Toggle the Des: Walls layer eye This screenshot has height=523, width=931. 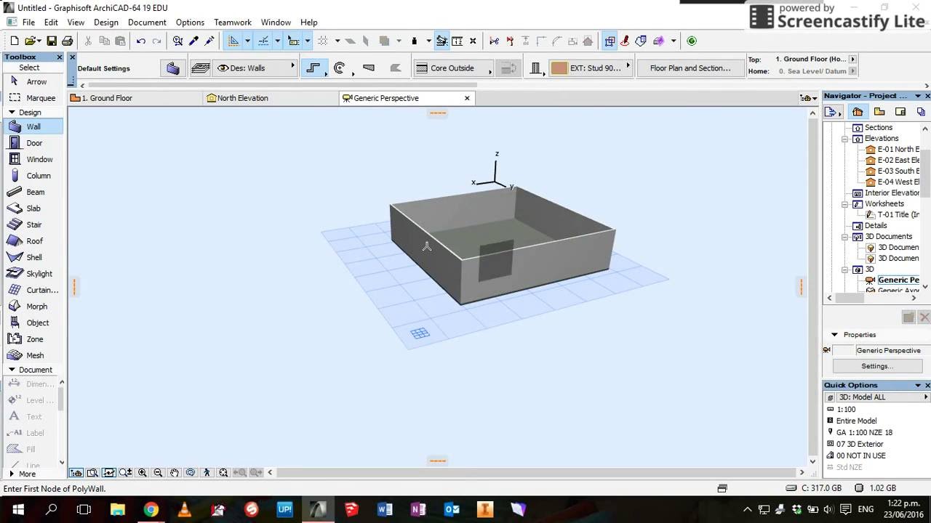[x=223, y=68]
